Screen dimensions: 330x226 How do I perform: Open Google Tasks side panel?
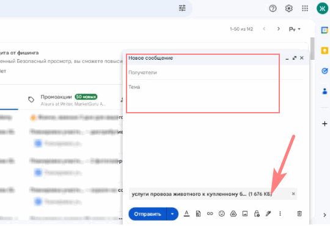(x=324, y=71)
